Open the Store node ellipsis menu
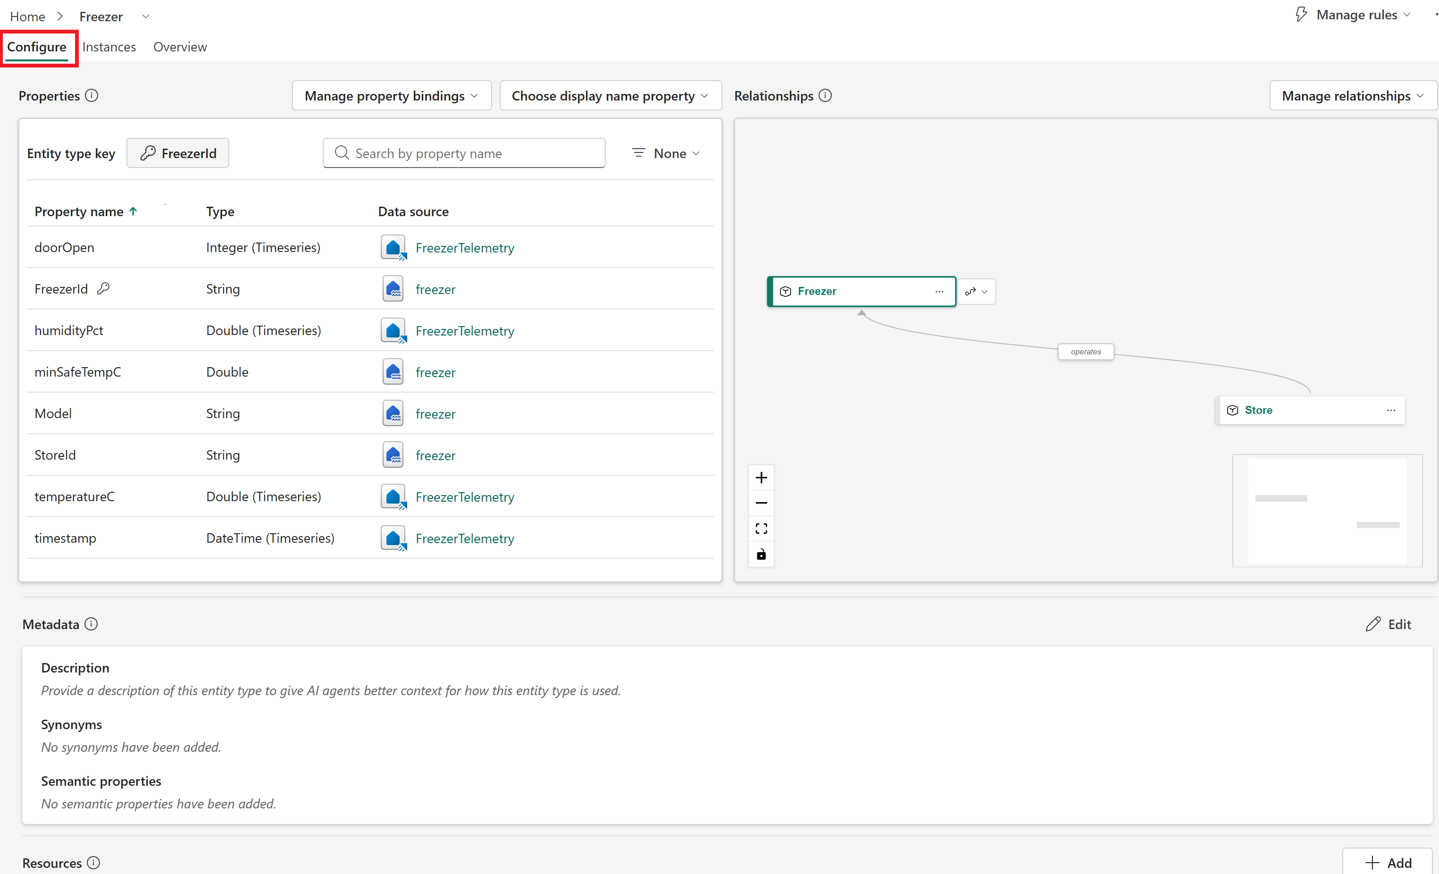Viewport: 1439px width, 874px height. click(1391, 410)
